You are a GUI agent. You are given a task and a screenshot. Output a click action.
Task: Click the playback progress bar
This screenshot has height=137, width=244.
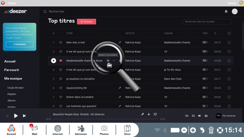(105, 119)
